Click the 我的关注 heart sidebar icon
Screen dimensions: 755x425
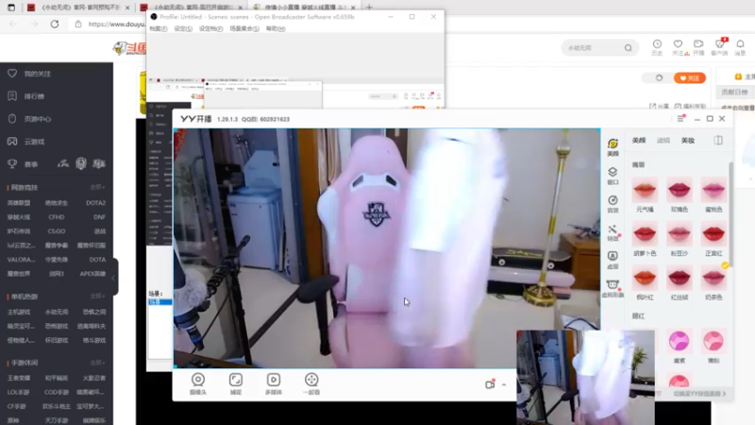(12, 74)
